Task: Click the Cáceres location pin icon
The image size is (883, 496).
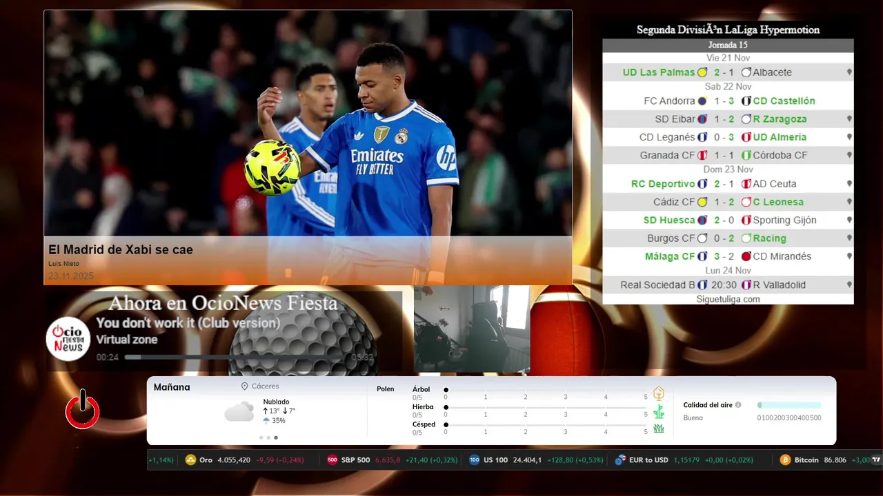Action: (x=244, y=386)
